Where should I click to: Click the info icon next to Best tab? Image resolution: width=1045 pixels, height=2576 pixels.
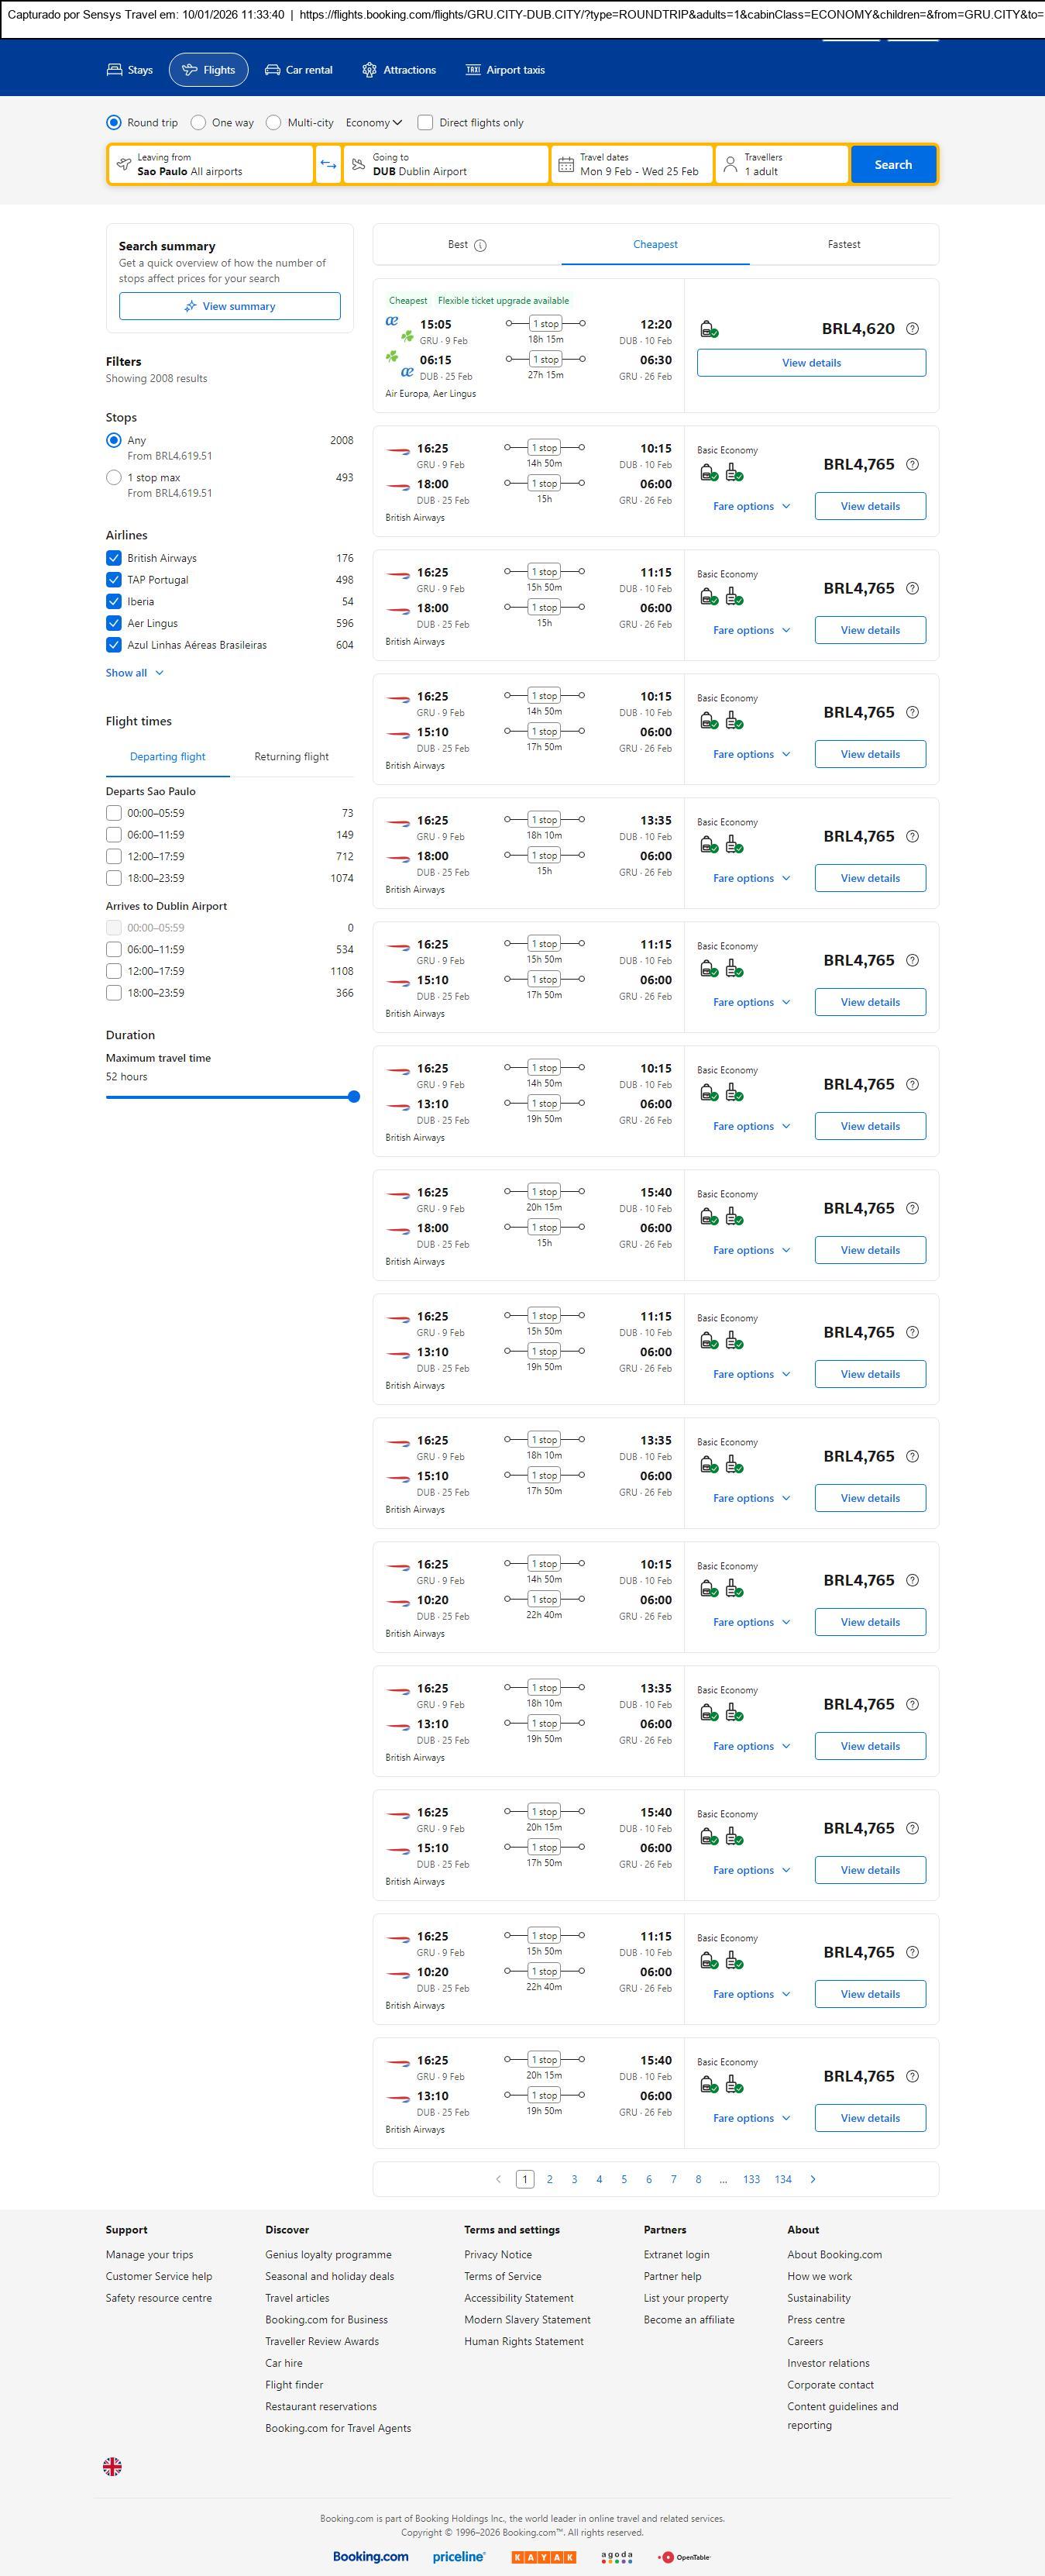click(480, 245)
